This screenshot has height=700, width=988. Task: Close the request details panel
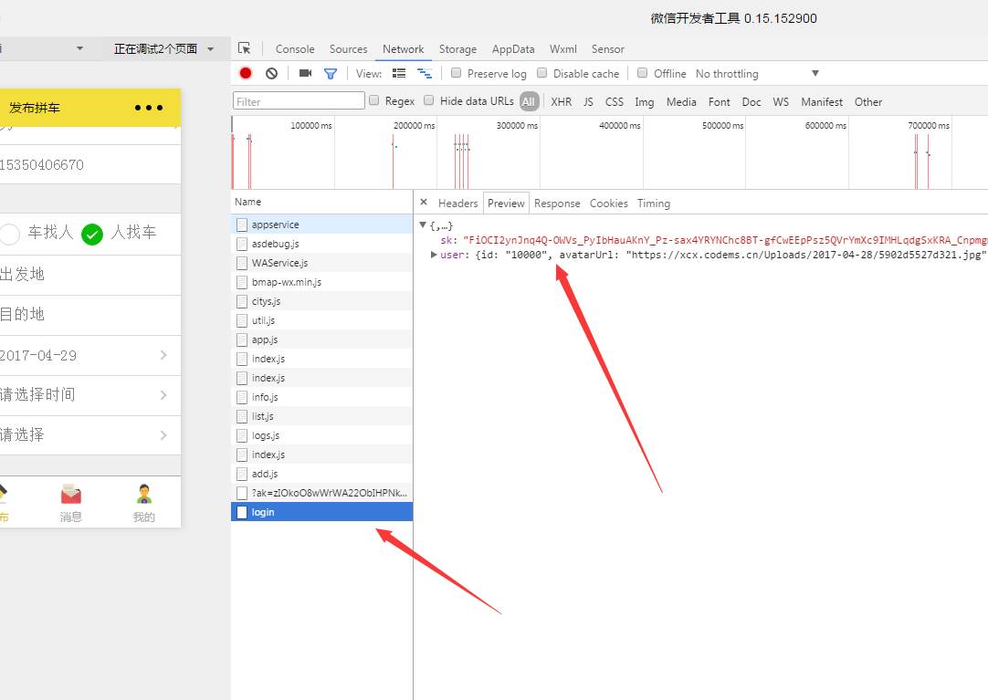[424, 203]
